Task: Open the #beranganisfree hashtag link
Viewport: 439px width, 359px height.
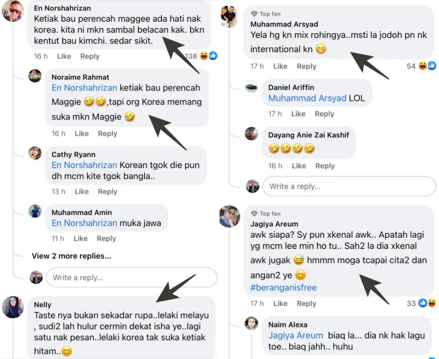Action: click(283, 287)
